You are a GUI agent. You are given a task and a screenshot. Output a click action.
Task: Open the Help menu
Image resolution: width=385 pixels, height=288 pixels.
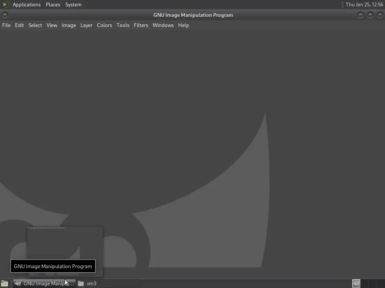pyautogui.click(x=183, y=25)
